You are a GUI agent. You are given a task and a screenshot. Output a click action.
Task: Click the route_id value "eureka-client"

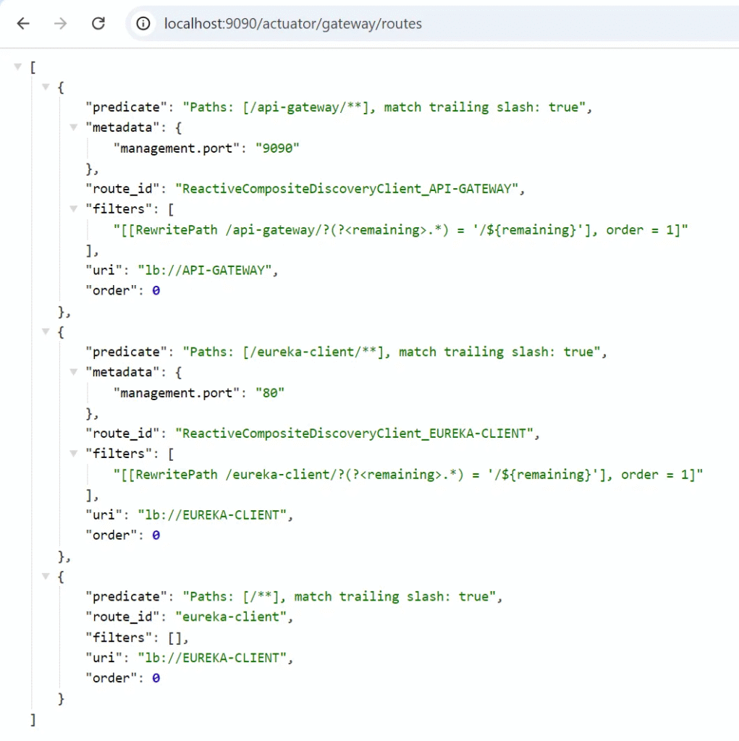(x=231, y=617)
